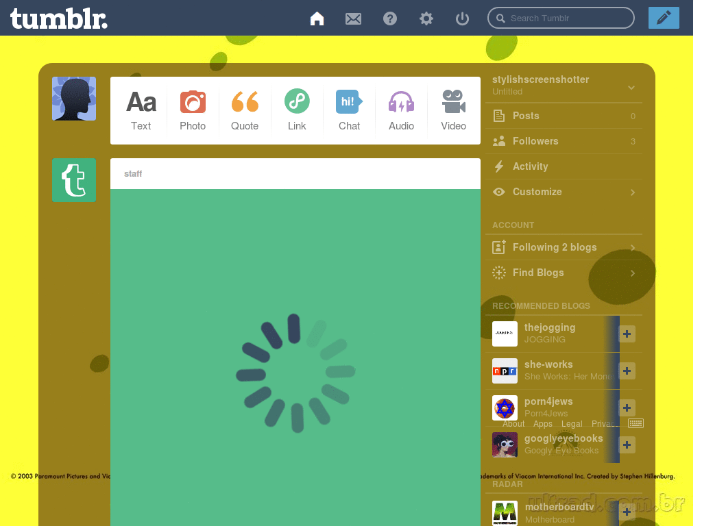Click the staff post author link
This screenshot has height=526, width=702.
click(133, 173)
